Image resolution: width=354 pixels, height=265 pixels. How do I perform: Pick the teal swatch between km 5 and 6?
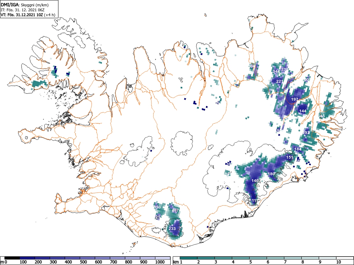click(258, 258)
